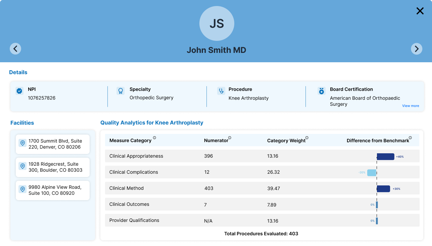The height and width of the screenshot is (246, 432).
Task: Click the Measure Category info icon
Action: 154,138
